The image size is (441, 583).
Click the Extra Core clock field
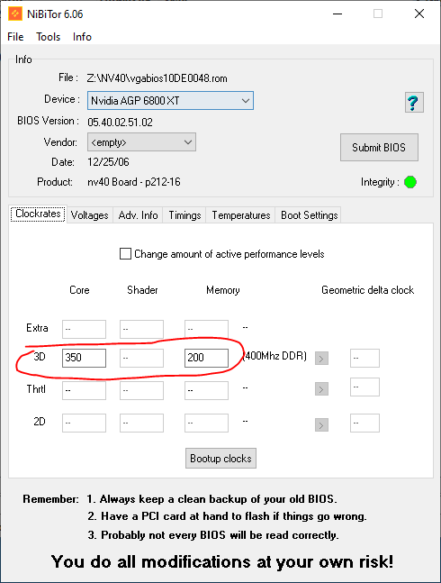pos(84,329)
